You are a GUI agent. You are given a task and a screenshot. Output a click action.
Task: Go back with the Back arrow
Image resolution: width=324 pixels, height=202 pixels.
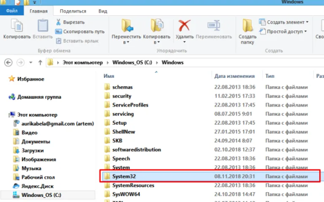click(8, 63)
